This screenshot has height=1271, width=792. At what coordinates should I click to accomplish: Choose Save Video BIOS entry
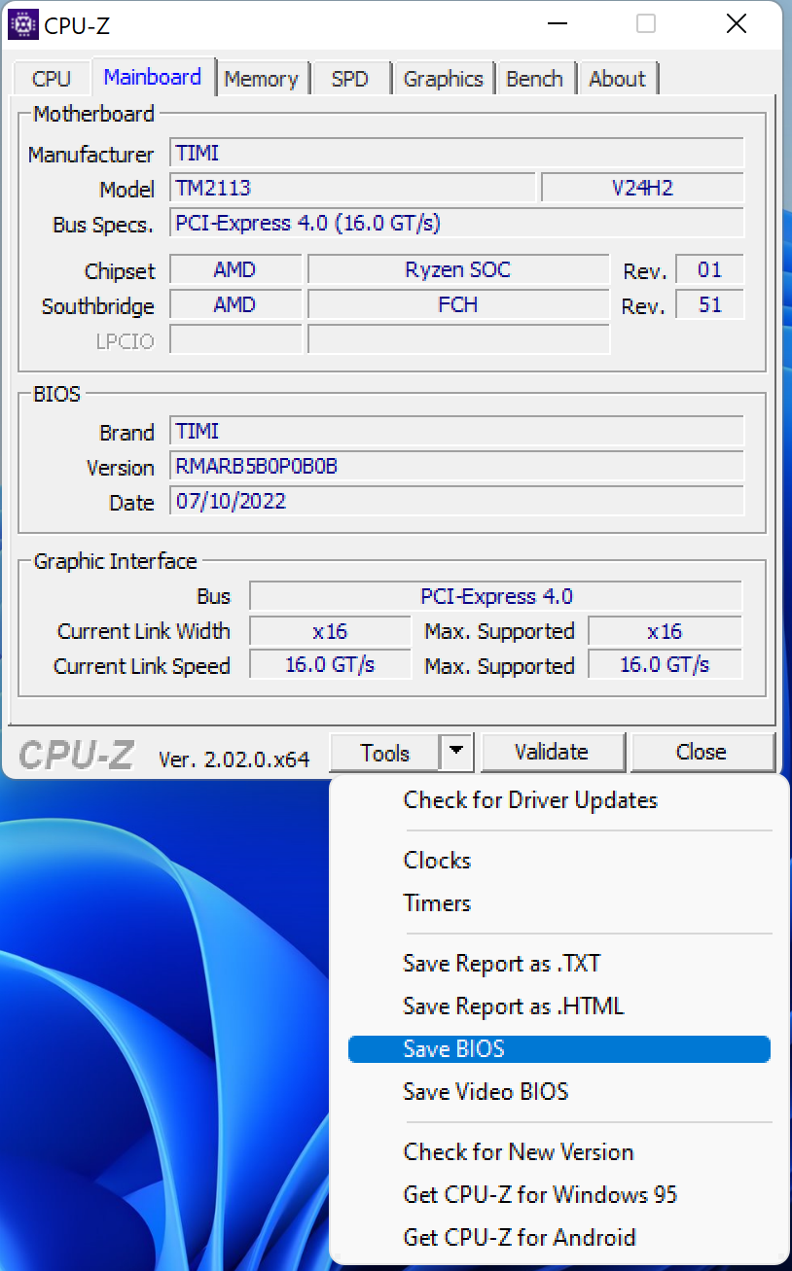coord(559,1092)
